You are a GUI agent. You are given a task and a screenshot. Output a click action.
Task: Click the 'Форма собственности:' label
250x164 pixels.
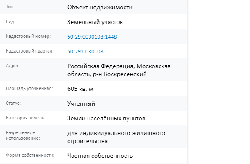[x=30, y=155]
